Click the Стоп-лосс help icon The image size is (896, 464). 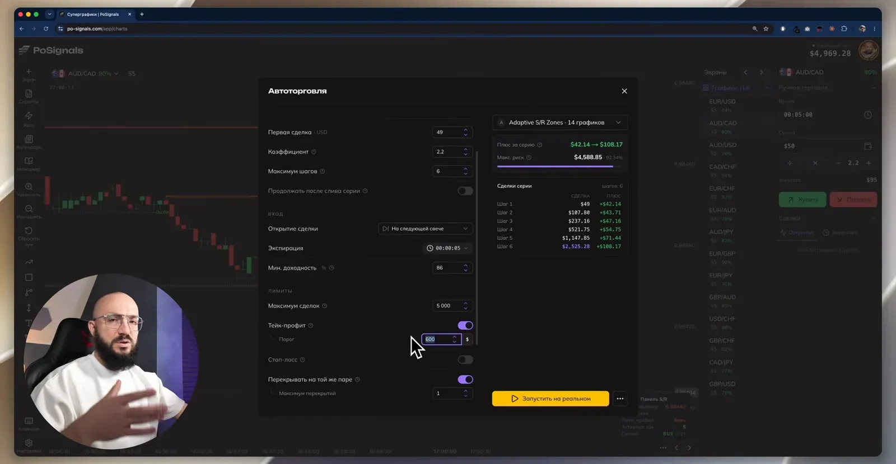click(302, 360)
